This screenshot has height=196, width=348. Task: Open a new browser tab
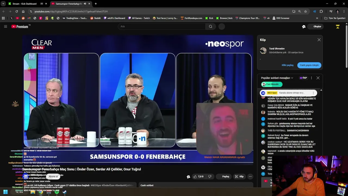point(96,4)
